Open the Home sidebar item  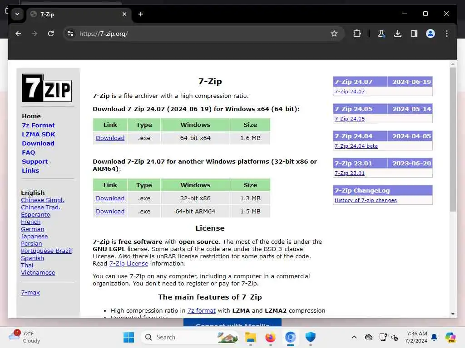31,116
